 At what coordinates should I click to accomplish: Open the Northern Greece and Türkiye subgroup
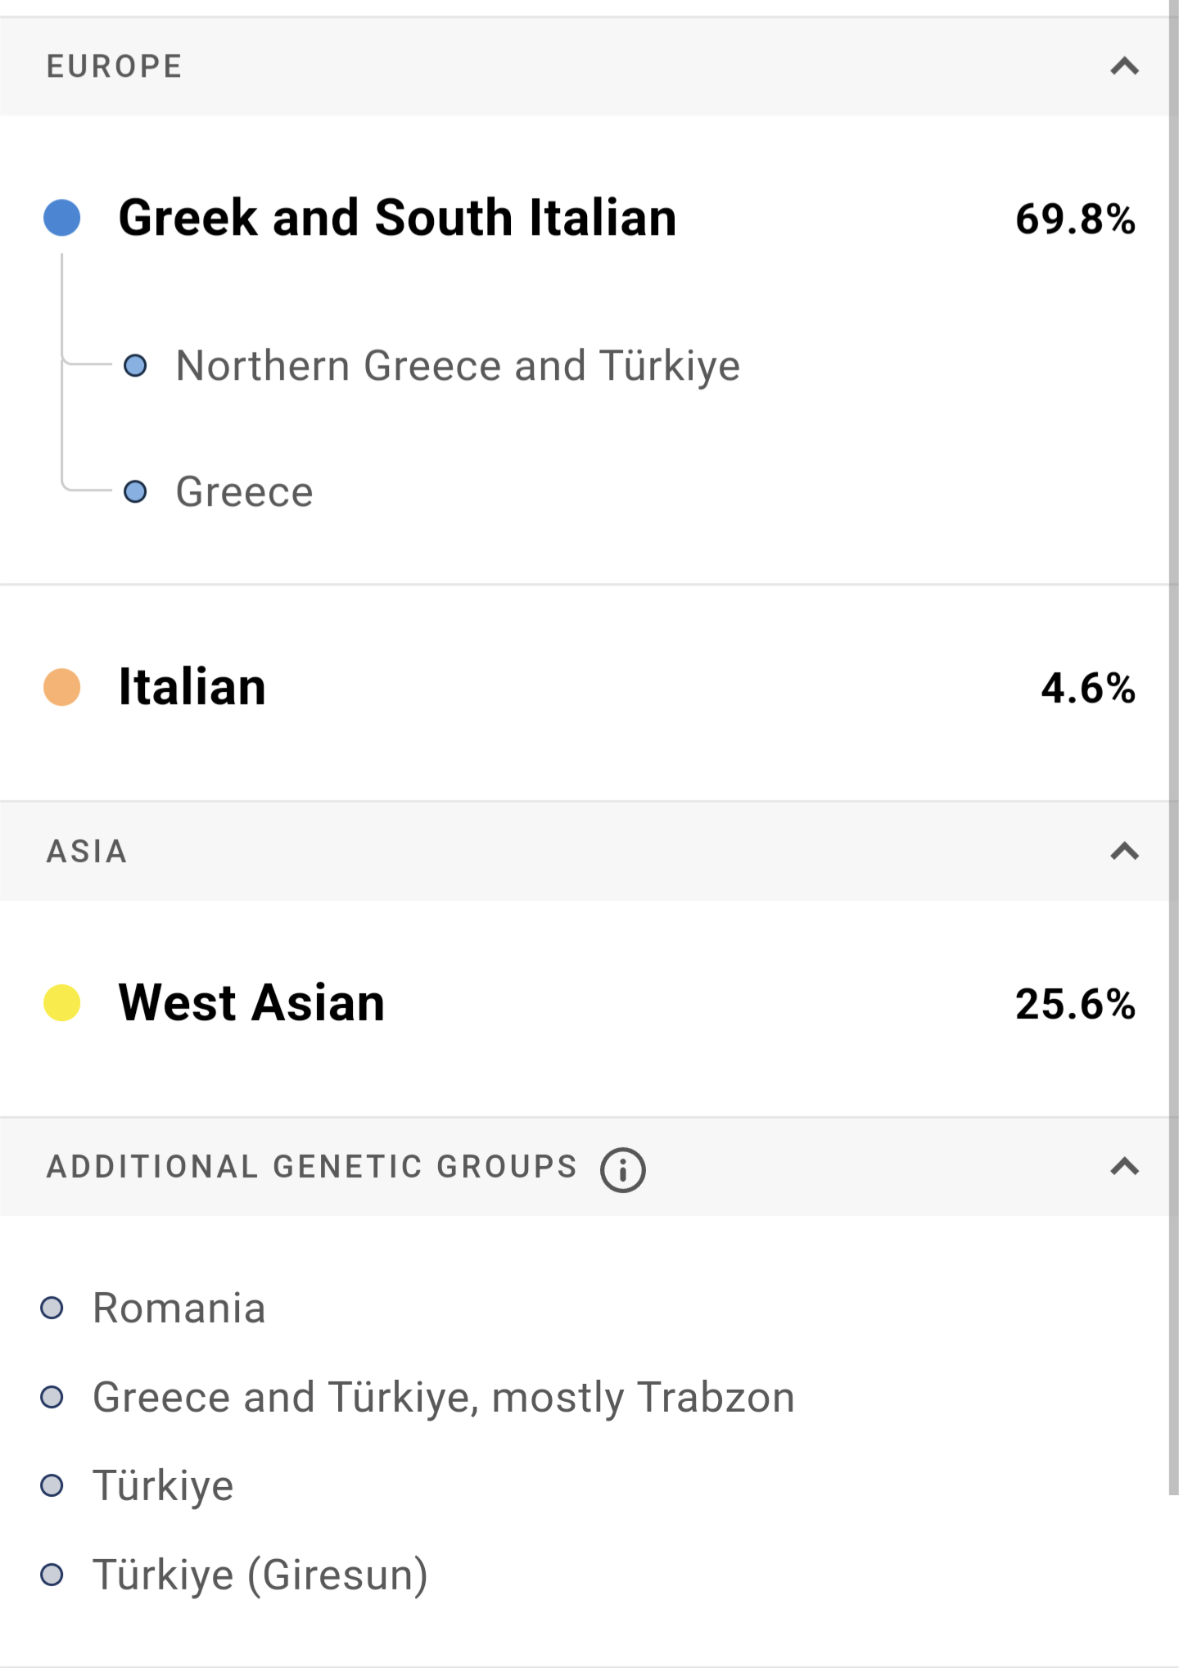click(458, 365)
